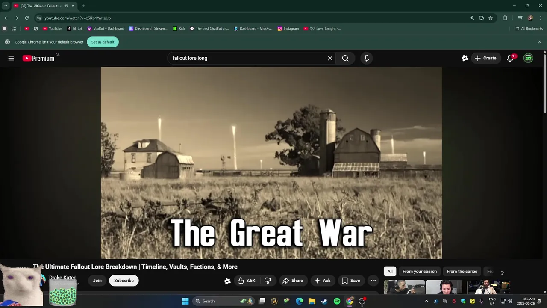Show hidden system tray icons
Viewport: 547px width, 308px height.
426,301
